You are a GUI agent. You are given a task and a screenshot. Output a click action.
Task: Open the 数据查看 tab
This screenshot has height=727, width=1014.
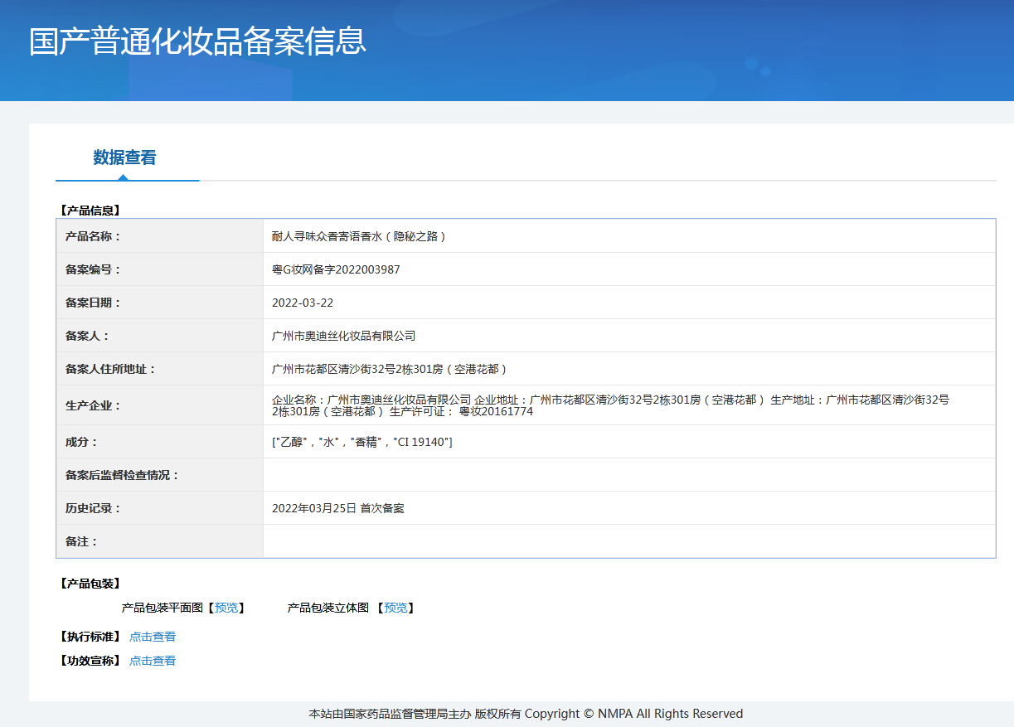pyautogui.click(x=126, y=157)
